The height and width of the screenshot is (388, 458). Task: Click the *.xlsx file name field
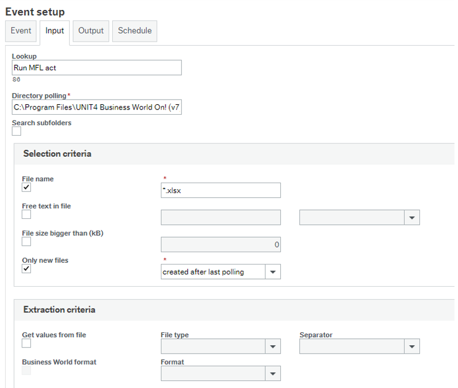click(221, 191)
